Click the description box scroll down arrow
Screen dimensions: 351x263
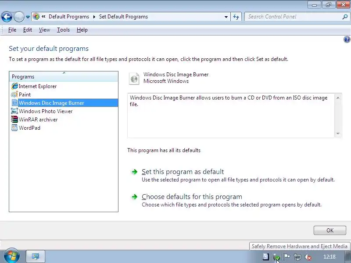[x=338, y=134]
